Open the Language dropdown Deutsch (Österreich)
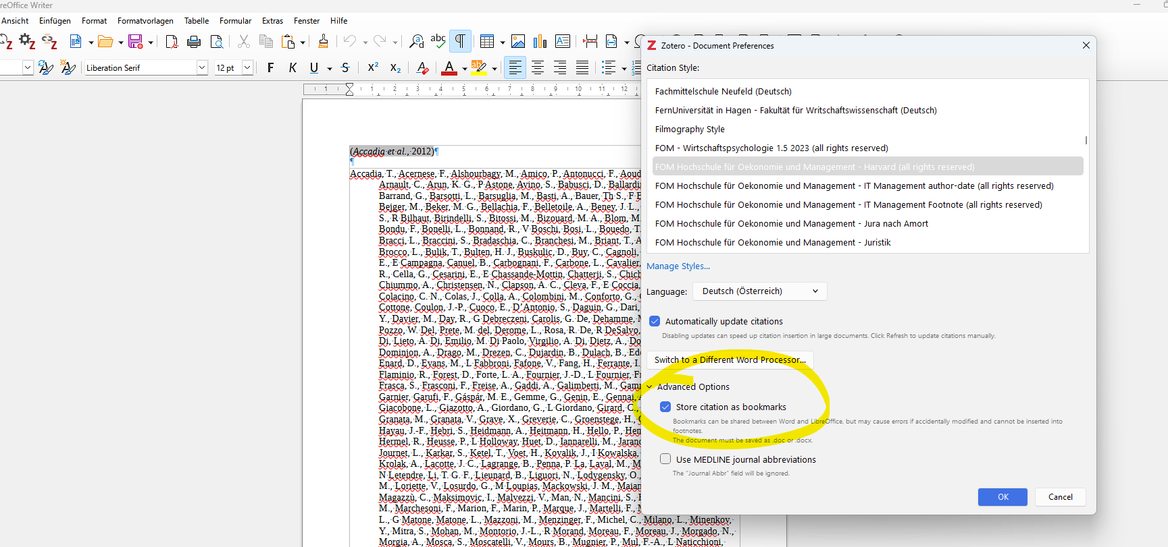 coord(760,291)
